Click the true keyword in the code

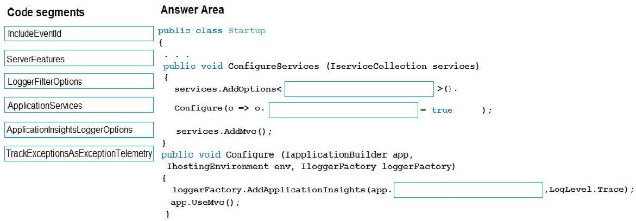coord(442,110)
